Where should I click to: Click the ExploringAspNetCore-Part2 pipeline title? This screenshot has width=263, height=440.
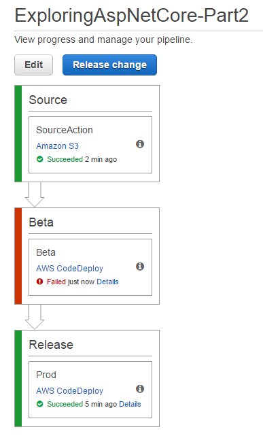(132, 15)
